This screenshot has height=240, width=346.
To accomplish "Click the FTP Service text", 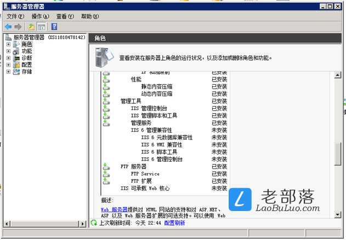I will [145, 174].
